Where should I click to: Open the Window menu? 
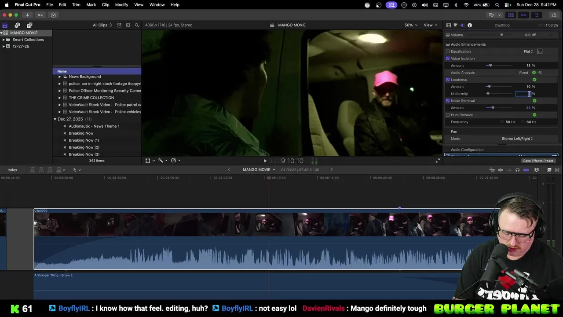157,5
